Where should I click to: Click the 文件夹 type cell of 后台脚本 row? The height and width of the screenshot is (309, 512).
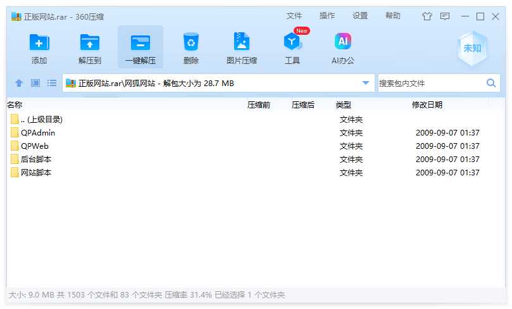point(351,160)
